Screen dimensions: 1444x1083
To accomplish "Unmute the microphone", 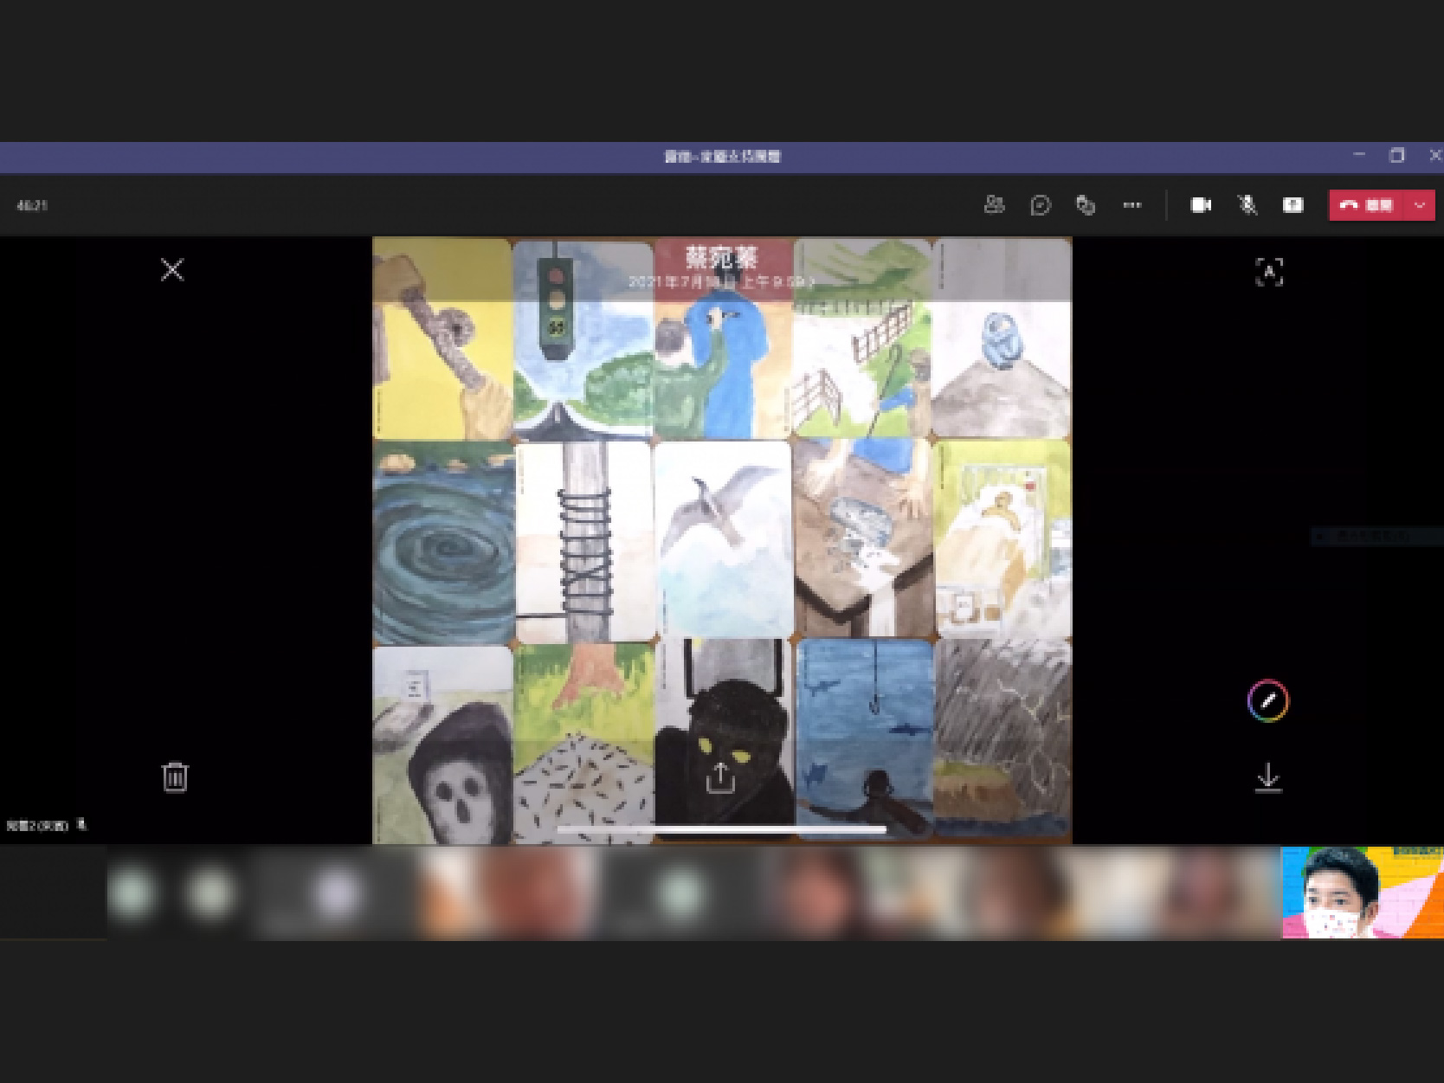I will point(1247,205).
